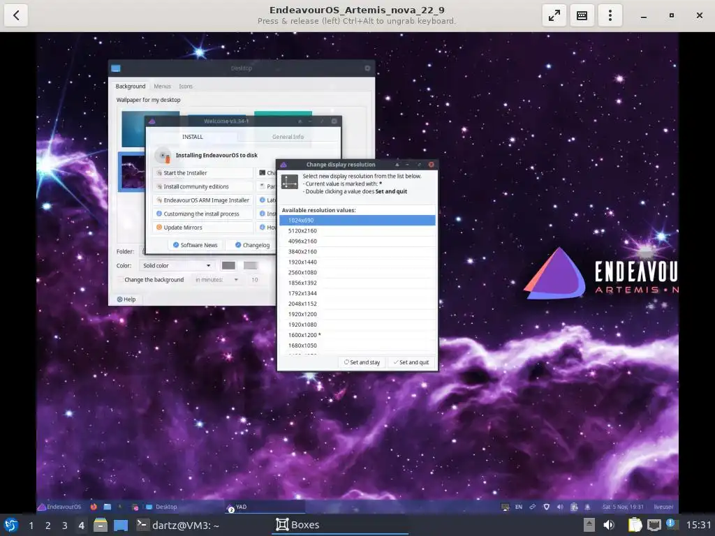This screenshot has height=536, width=715.
Task: Open host application launcher icon
Action: coord(11,525)
